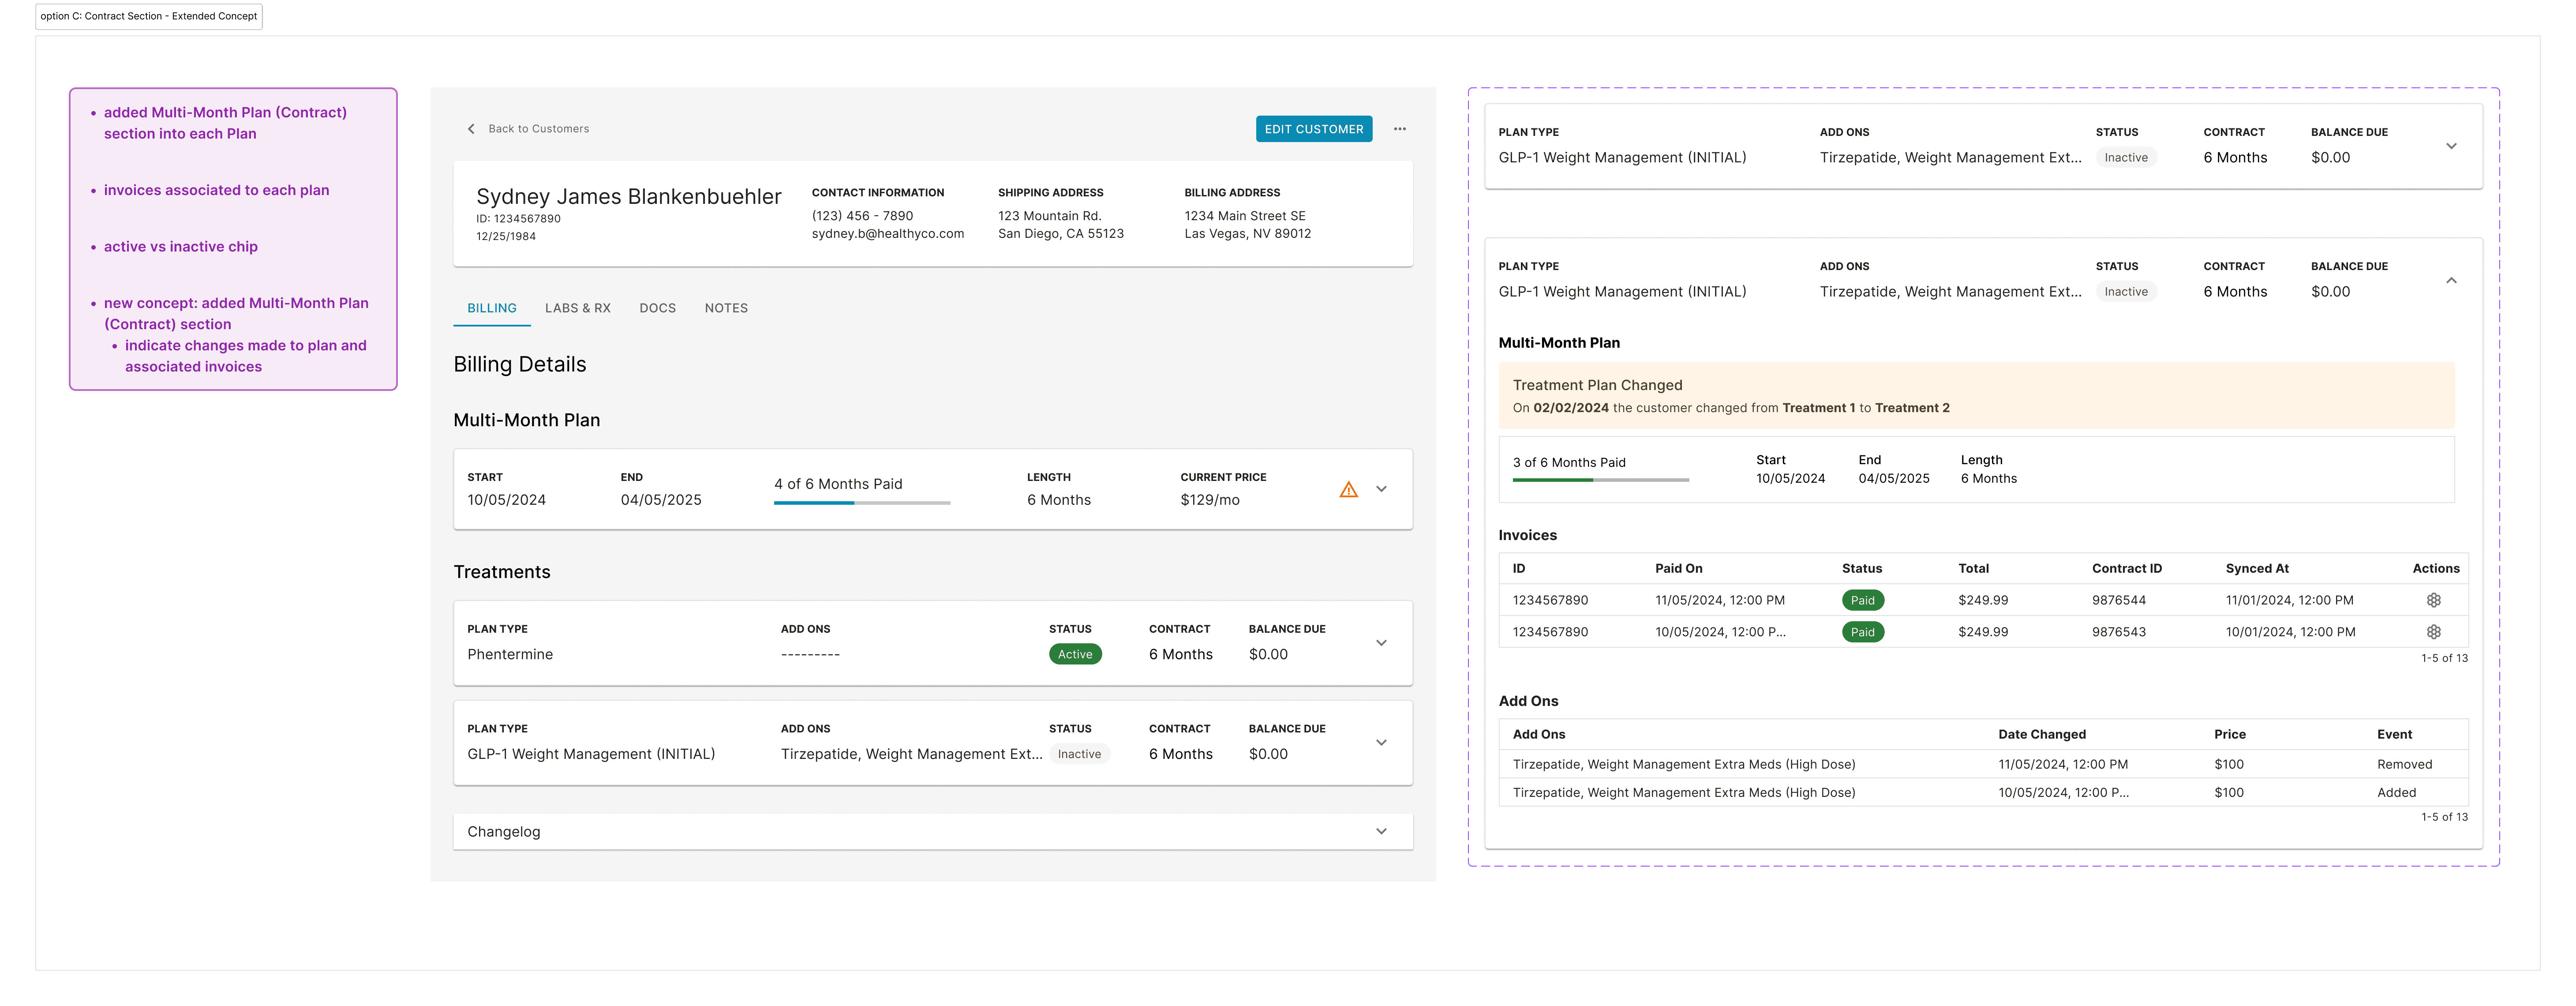Screen dimensions: 2576x1006
Task: Click the customer name Sydney James Blankenbuehler
Action: tap(629, 197)
